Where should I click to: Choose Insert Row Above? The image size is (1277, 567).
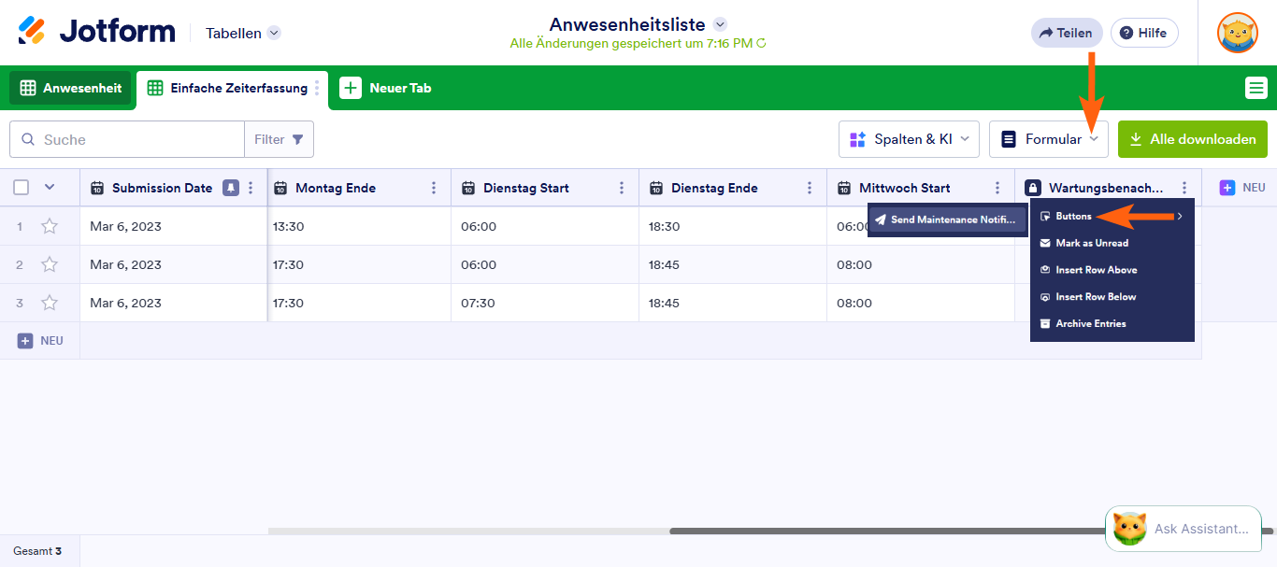1112,270
